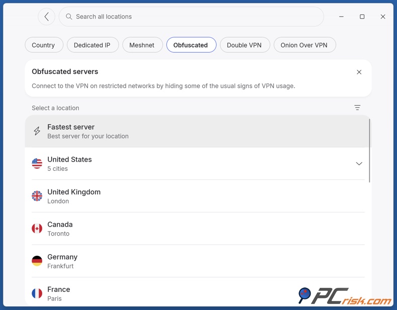Click the lightning bolt Fastest server icon
This screenshot has height=310, width=397.
pyautogui.click(x=37, y=131)
